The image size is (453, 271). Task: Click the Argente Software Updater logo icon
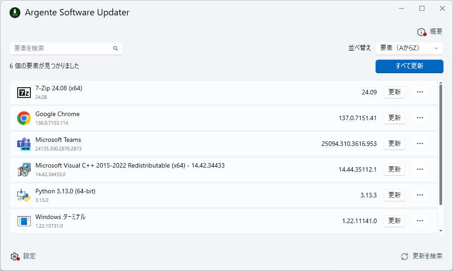15,12
